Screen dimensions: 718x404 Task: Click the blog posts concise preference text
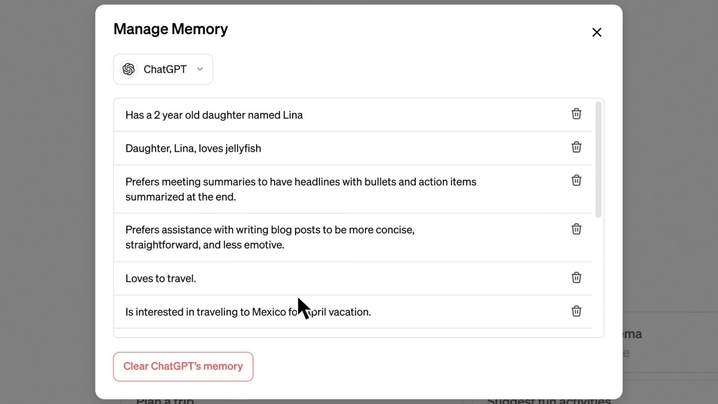pos(270,238)
